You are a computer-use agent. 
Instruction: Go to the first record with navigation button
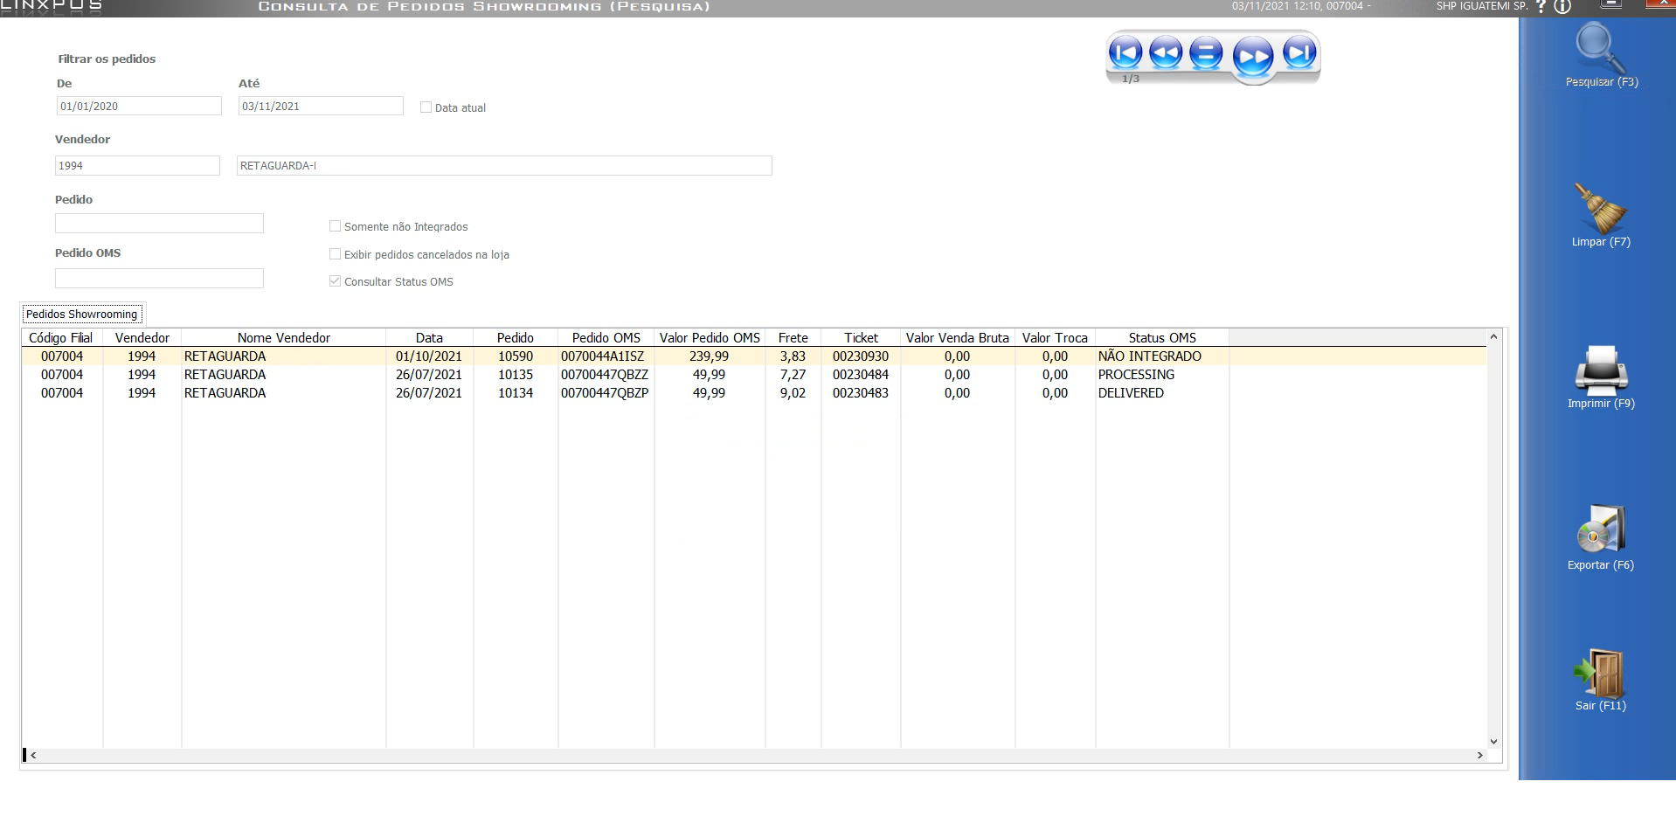tap(1125, 53)
